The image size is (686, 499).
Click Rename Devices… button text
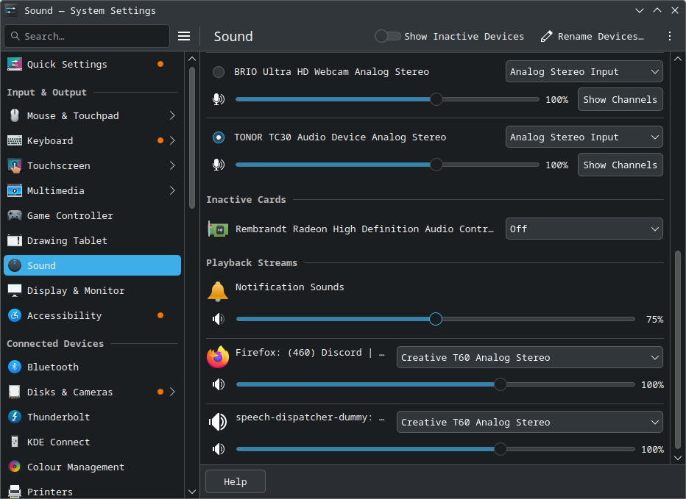coord(601,36)
